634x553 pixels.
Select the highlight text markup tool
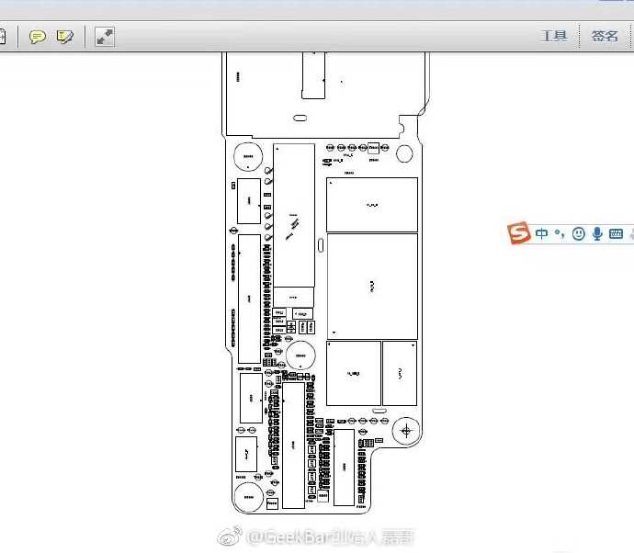point(65,37)
